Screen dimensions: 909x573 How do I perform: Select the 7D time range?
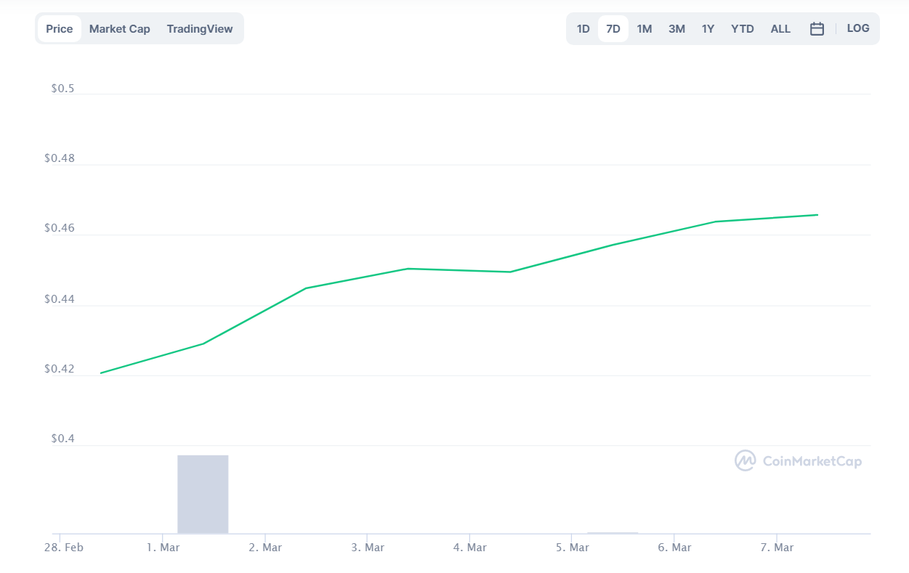coord(613,29)
